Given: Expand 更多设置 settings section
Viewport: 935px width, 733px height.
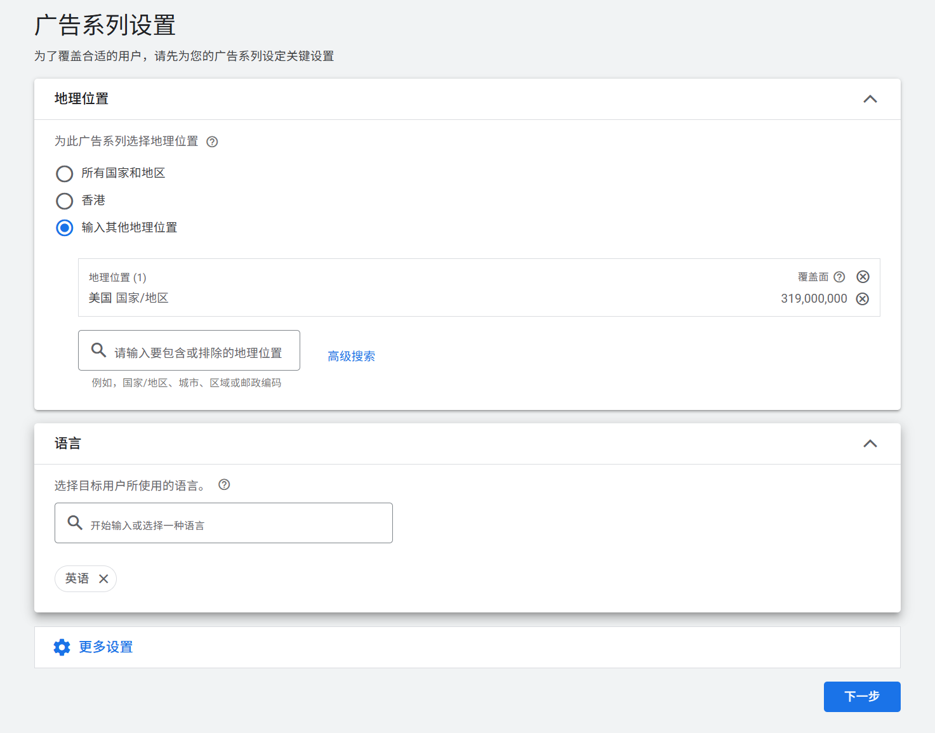Looking at the screenshot, I should point(105,647).
